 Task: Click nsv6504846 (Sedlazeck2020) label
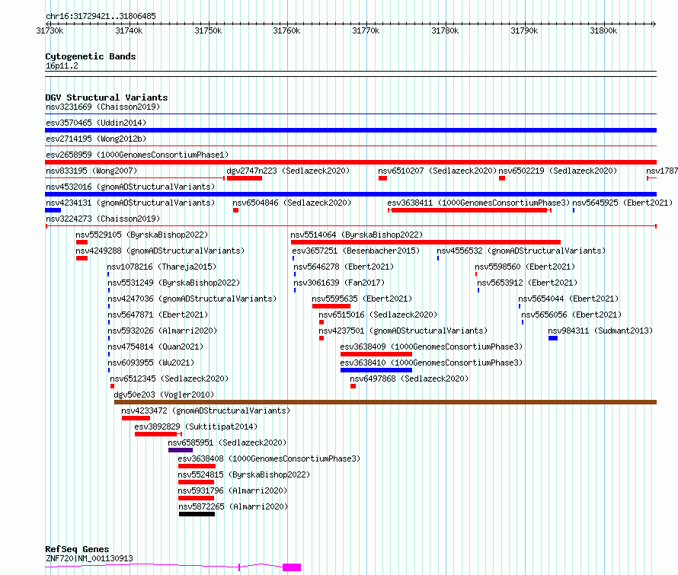click(x=292, y=203)
